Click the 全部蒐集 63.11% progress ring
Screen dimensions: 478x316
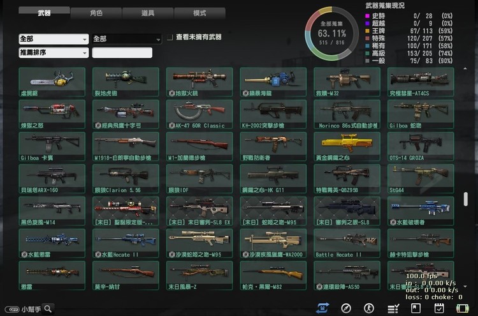tap(332, 34)
